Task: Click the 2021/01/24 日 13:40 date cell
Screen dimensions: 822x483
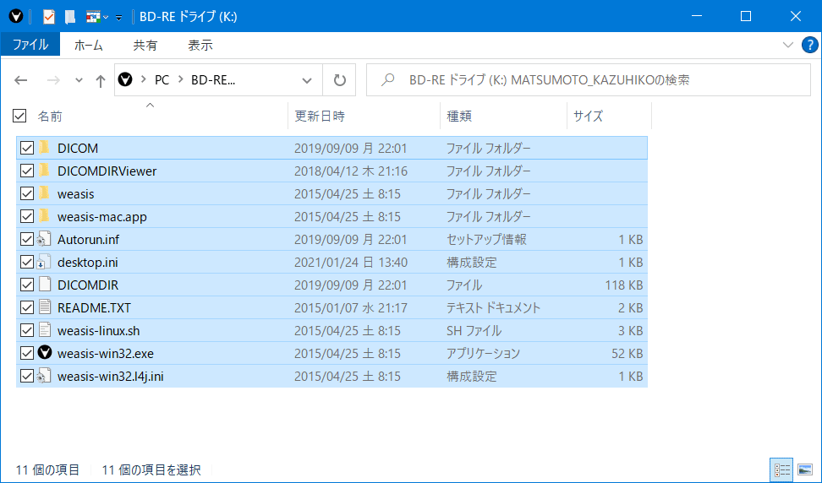Action: tap(351, 262)
